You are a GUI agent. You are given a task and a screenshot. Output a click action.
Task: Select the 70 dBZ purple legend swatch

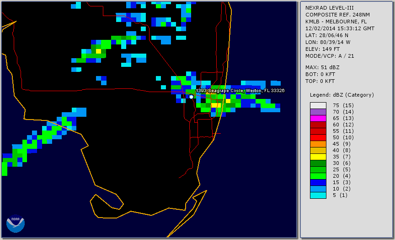[x=318, y=112]
